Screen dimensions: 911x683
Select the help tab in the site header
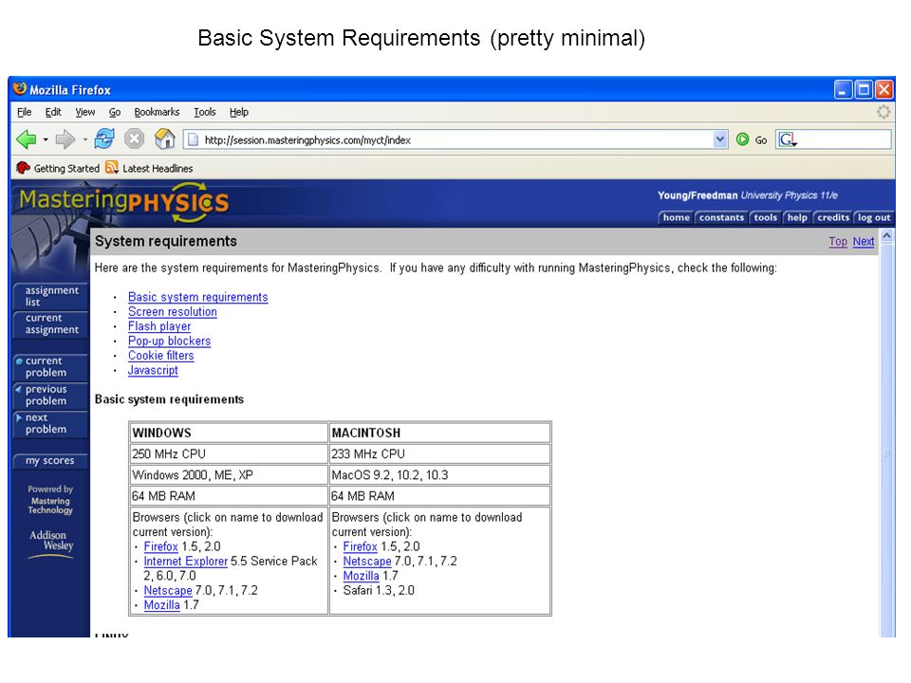tap(797, 218)
